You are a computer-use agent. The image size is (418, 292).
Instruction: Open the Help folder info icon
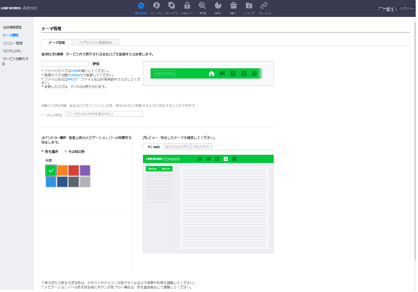(249, 6)
